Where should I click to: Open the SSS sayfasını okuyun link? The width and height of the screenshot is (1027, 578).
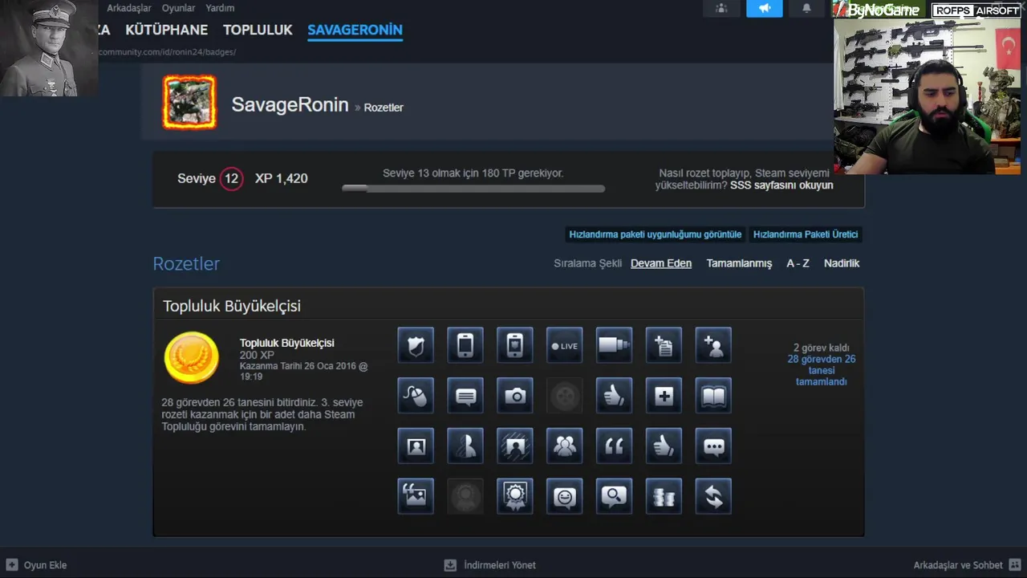pyautogui.click(x=781, y=185)
